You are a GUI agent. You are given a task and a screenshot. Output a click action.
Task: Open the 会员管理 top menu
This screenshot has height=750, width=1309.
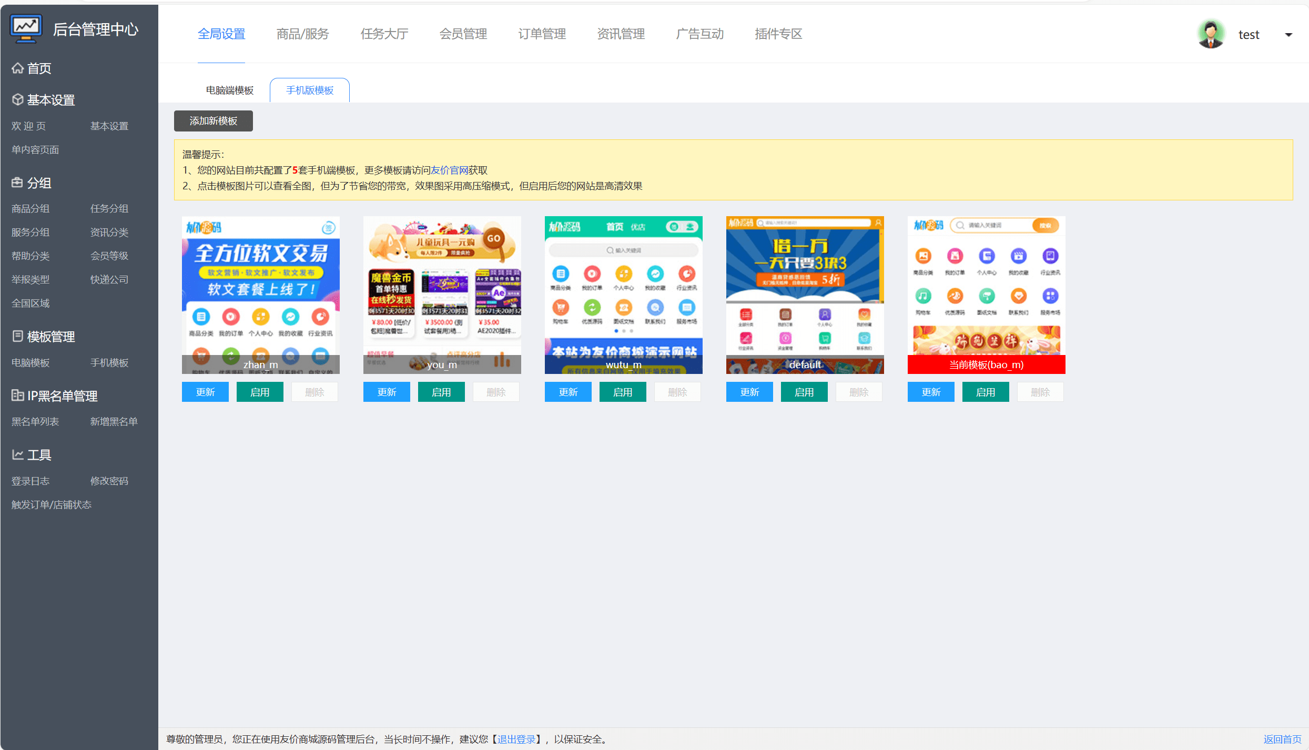(463, 34)
